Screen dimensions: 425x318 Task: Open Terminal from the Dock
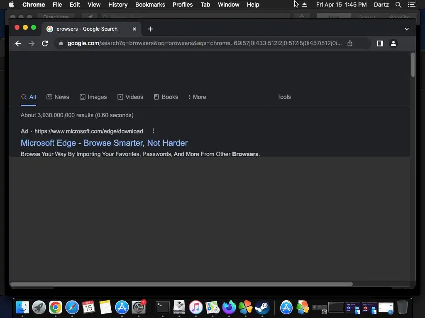click(x=163, y=307)
